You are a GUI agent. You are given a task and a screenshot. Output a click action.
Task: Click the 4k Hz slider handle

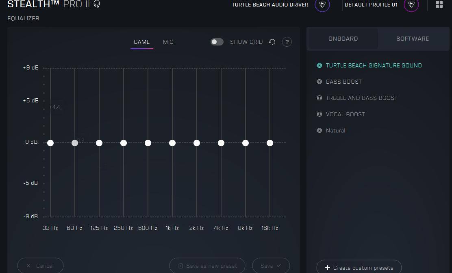pos(221,143)
